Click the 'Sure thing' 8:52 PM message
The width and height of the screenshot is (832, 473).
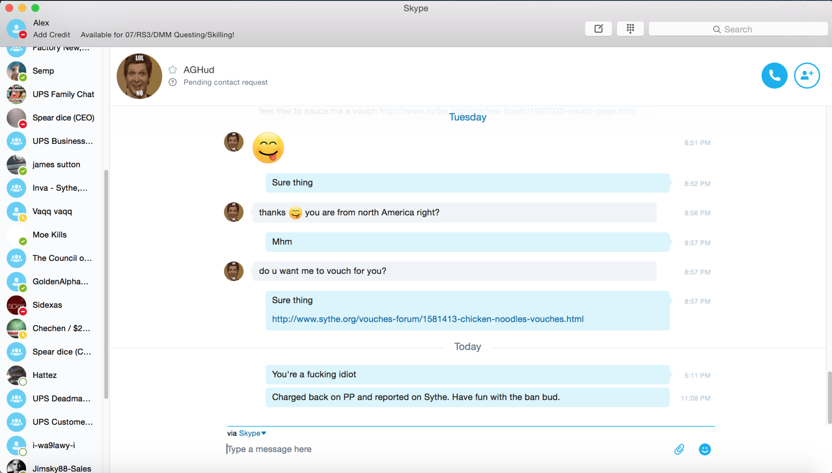pos(467,183)
